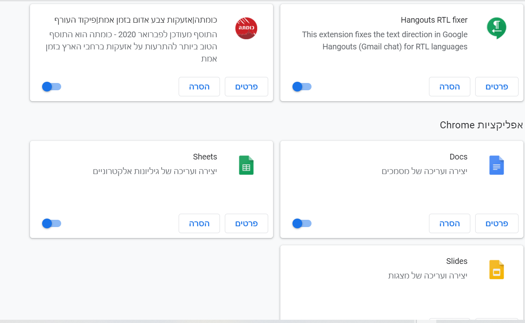Image resolution: width=525 pixels, height=323 pixels.
Task: Disable the Hangouts RTL fixer extension toggle
Action: coord(301,87)
